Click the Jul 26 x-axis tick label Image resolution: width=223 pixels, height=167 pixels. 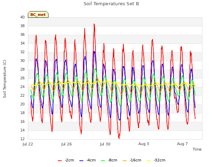[x=67, y=144]
